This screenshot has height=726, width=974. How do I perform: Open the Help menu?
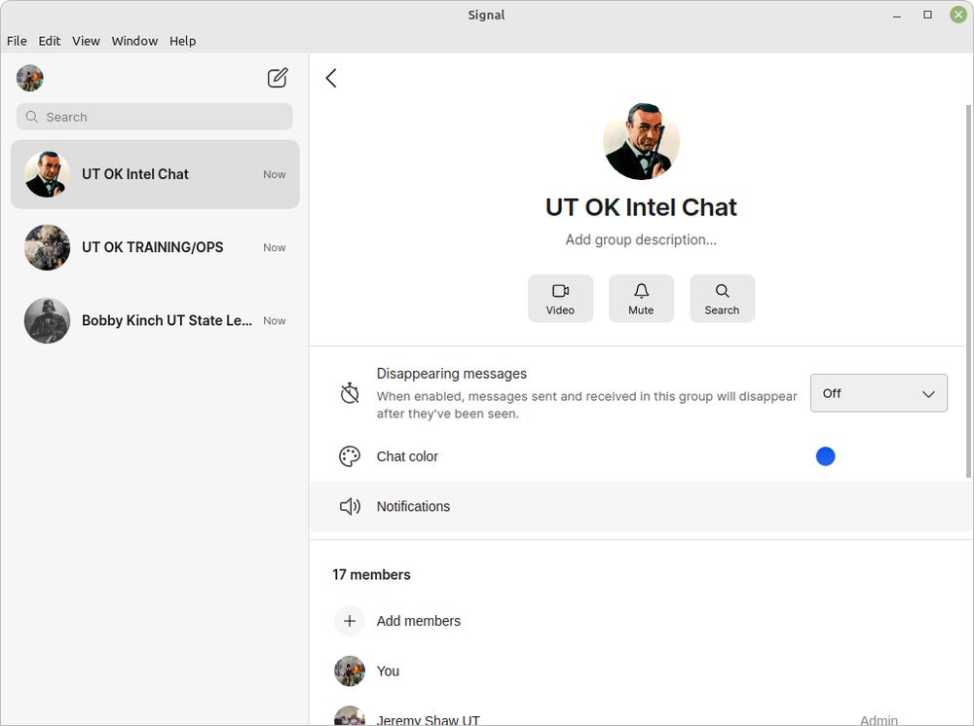point(183,41)
